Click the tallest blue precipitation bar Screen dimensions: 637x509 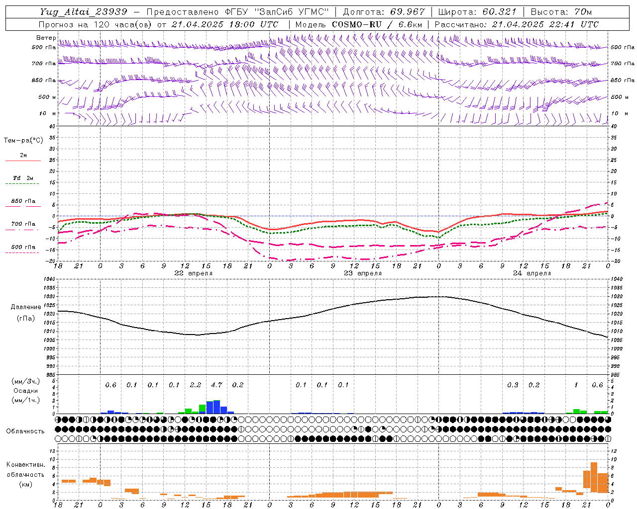pyautogui.click(x=216, y=407)
